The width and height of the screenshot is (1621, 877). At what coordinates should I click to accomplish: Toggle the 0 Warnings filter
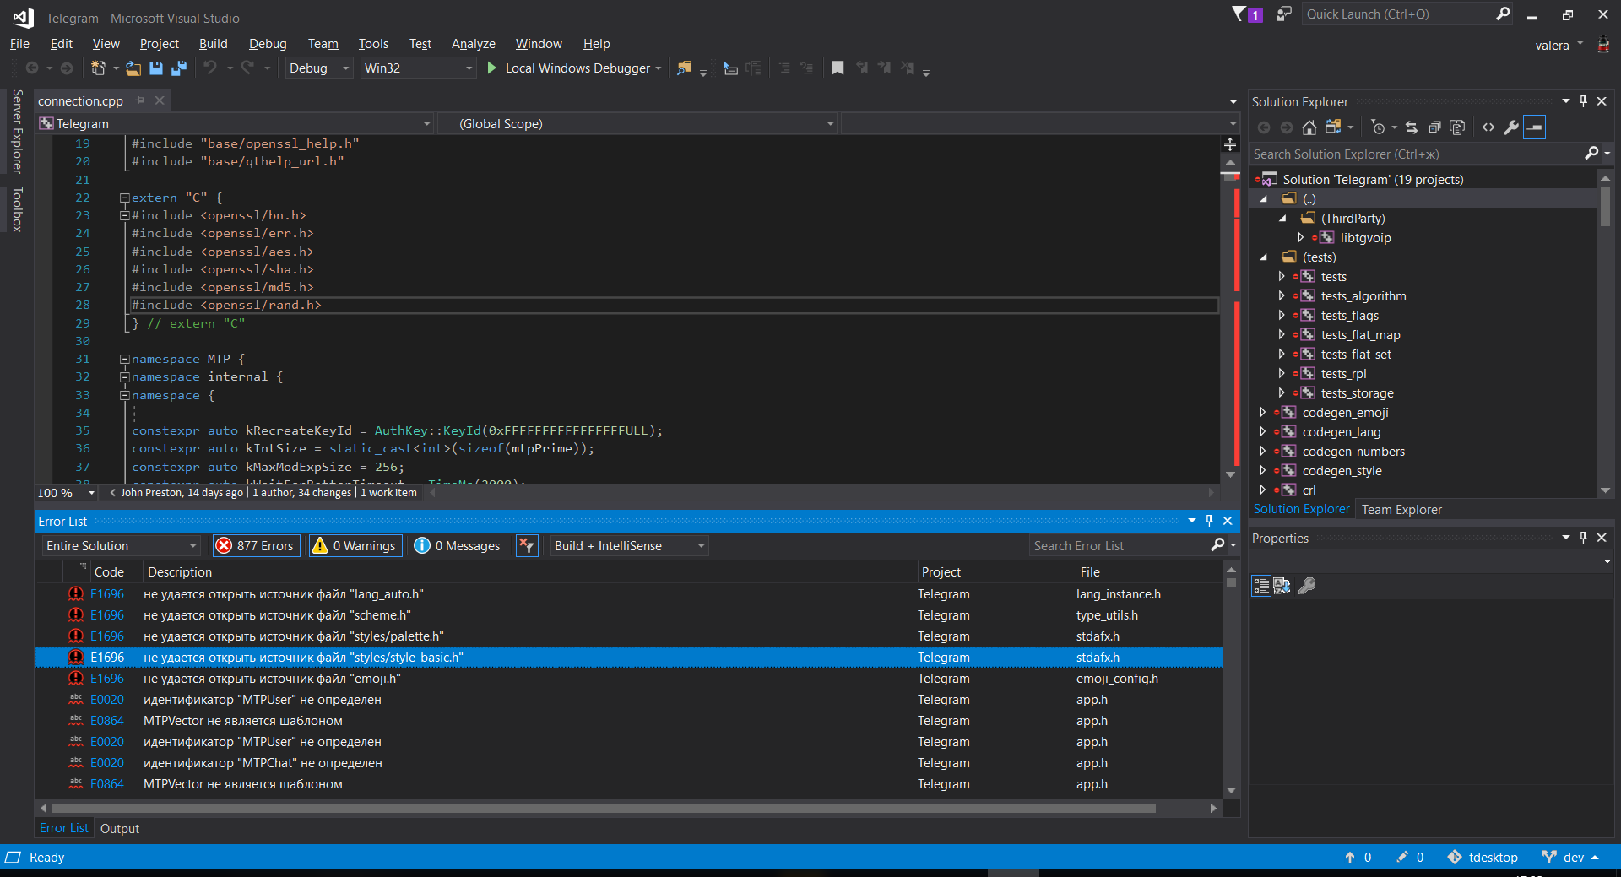click(354, 545)
